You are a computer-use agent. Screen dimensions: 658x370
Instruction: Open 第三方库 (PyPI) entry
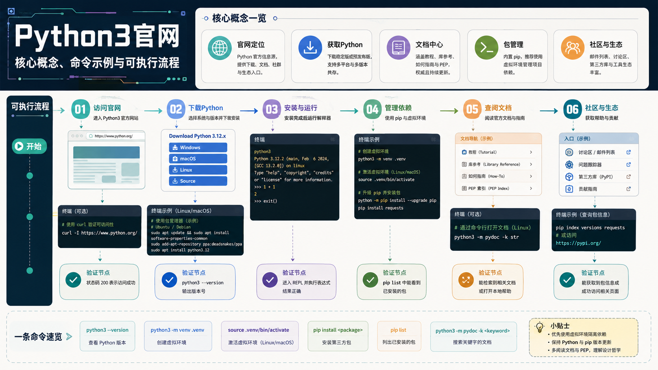(x=599, y=177)
